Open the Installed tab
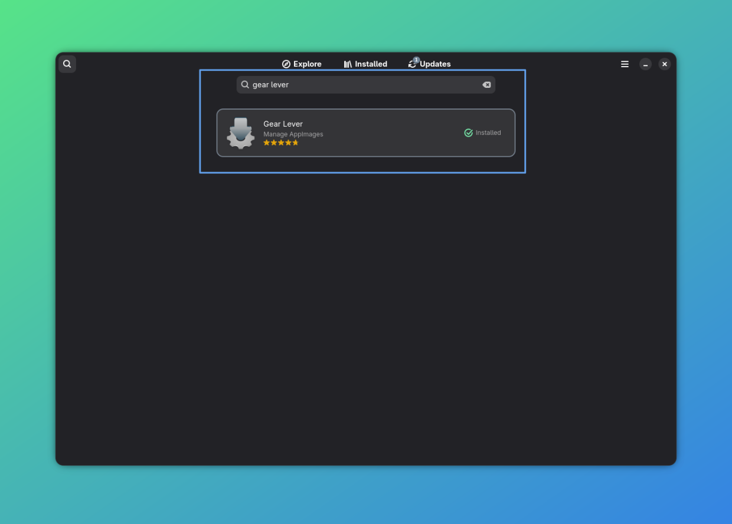This screenshot has height=524, width=732. coord(365,64)
